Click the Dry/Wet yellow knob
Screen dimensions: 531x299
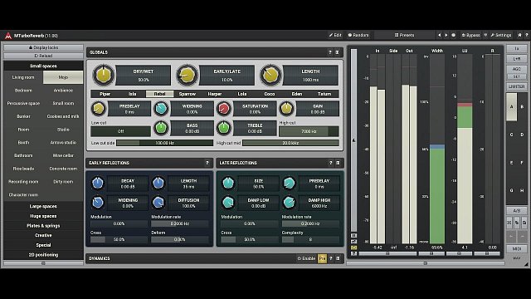(x=103, y=75)
